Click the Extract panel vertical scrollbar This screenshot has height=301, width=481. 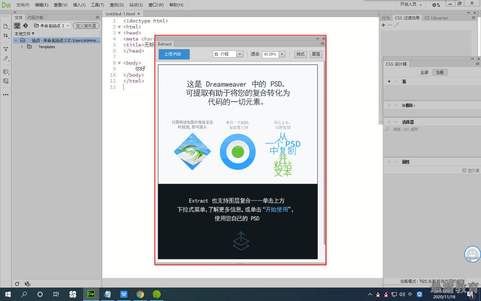coord(324,153)
